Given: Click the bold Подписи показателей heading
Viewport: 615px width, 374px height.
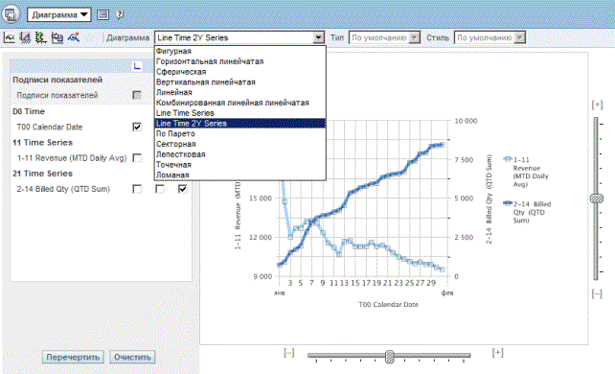Looking at the screenshot, I should tap(57, 80).
